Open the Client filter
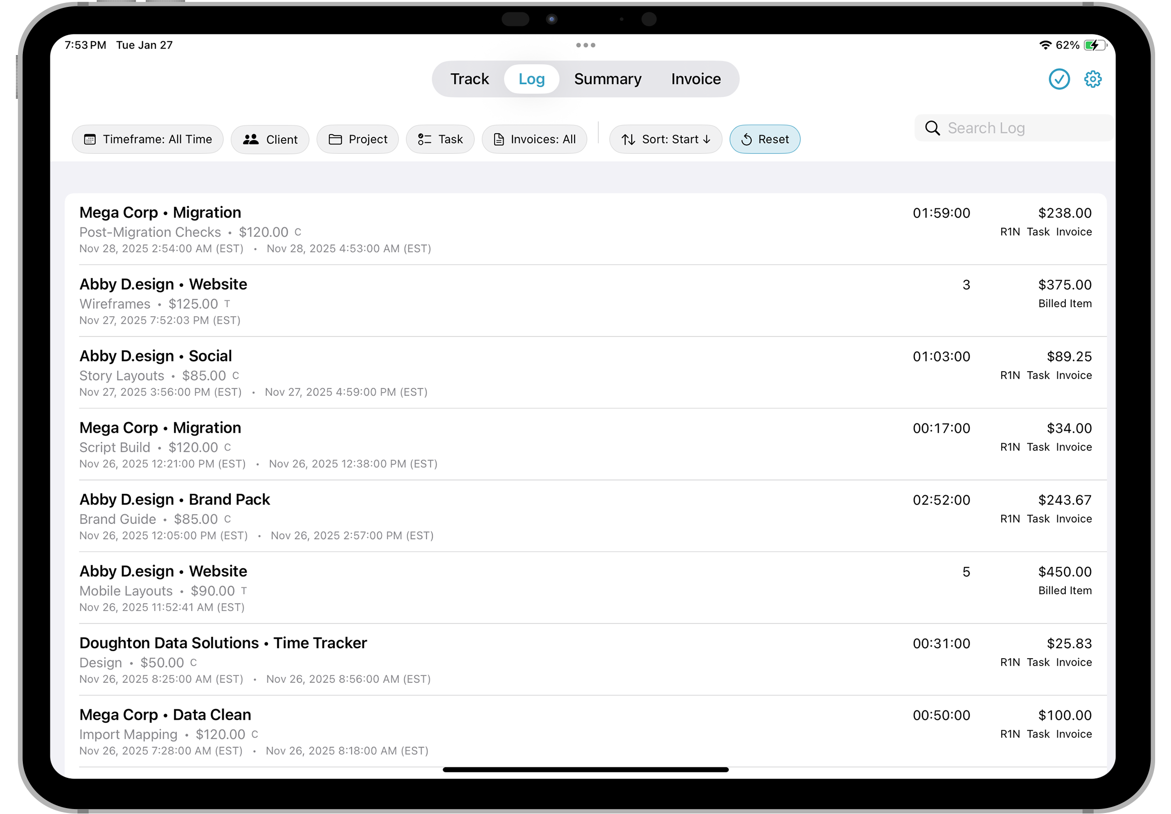This screenshot has width=1171, height=814. click(x=270, y=138)
